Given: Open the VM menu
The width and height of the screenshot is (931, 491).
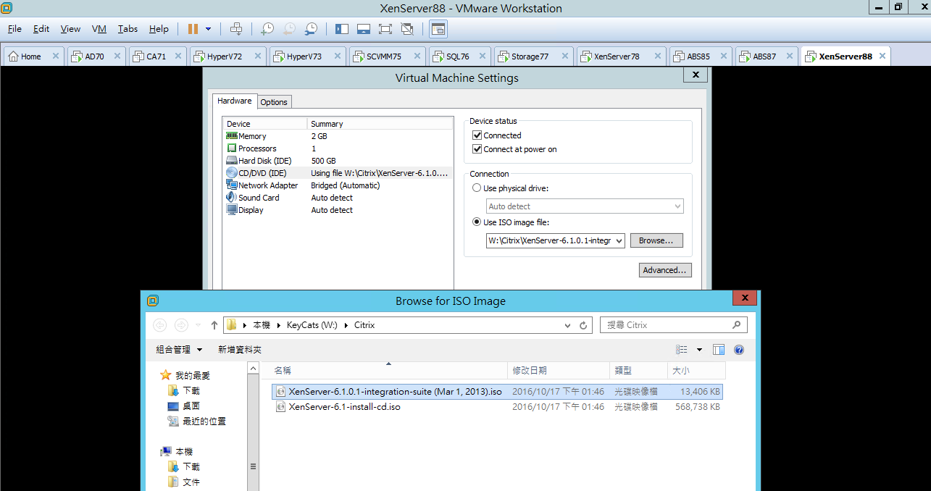Looking at the screenshot, I should tap(99, 29).
